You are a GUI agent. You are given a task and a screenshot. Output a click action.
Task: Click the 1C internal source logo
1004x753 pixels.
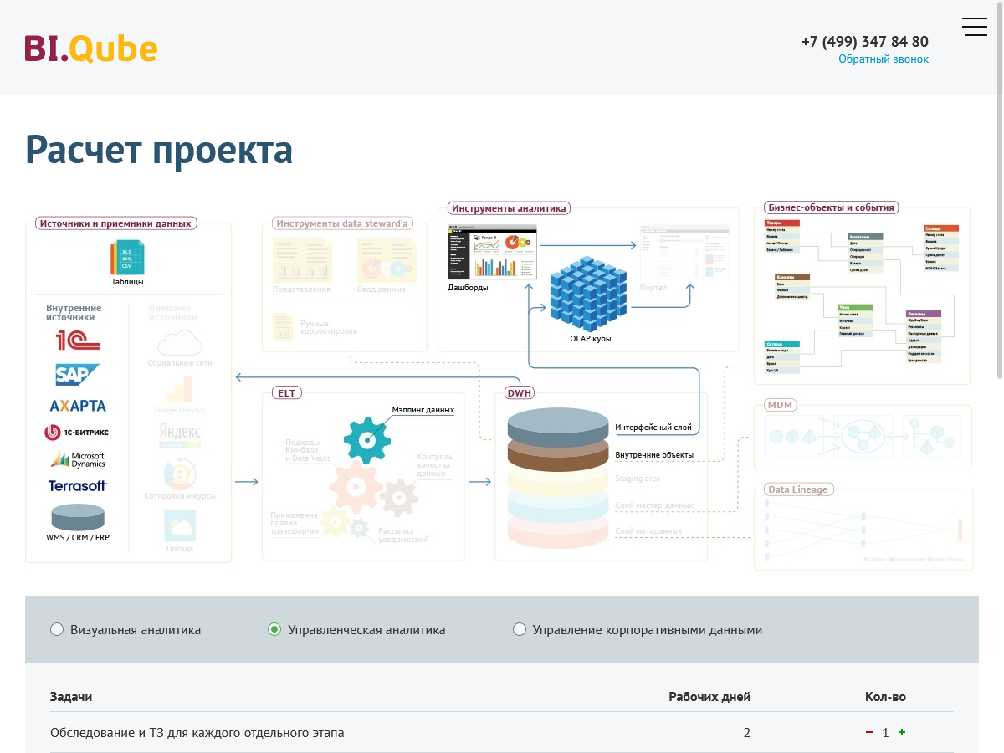point(77,341)
